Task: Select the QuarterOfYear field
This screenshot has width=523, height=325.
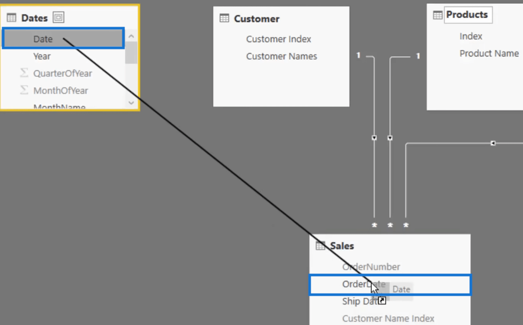Action: [x=63, y=73]
